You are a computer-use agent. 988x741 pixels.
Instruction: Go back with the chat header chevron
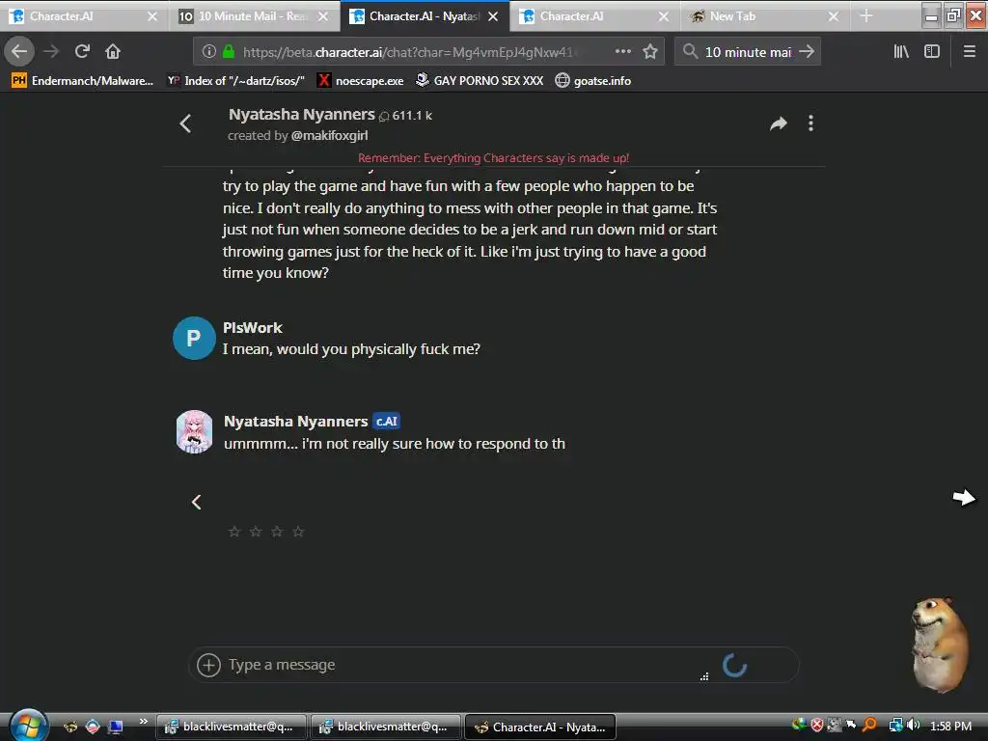tap(185, 123)
